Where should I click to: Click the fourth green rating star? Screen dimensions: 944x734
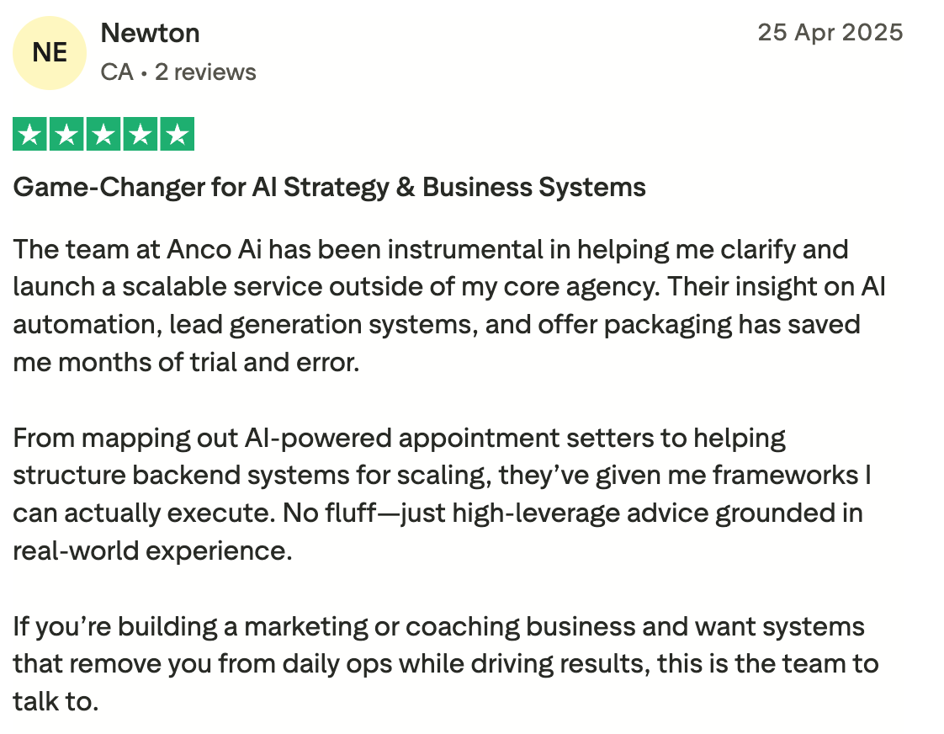(140, 135)
